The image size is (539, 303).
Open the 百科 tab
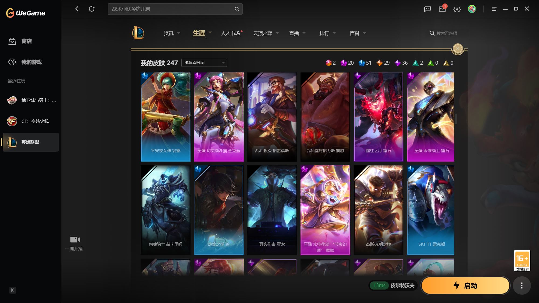(355, 33)
